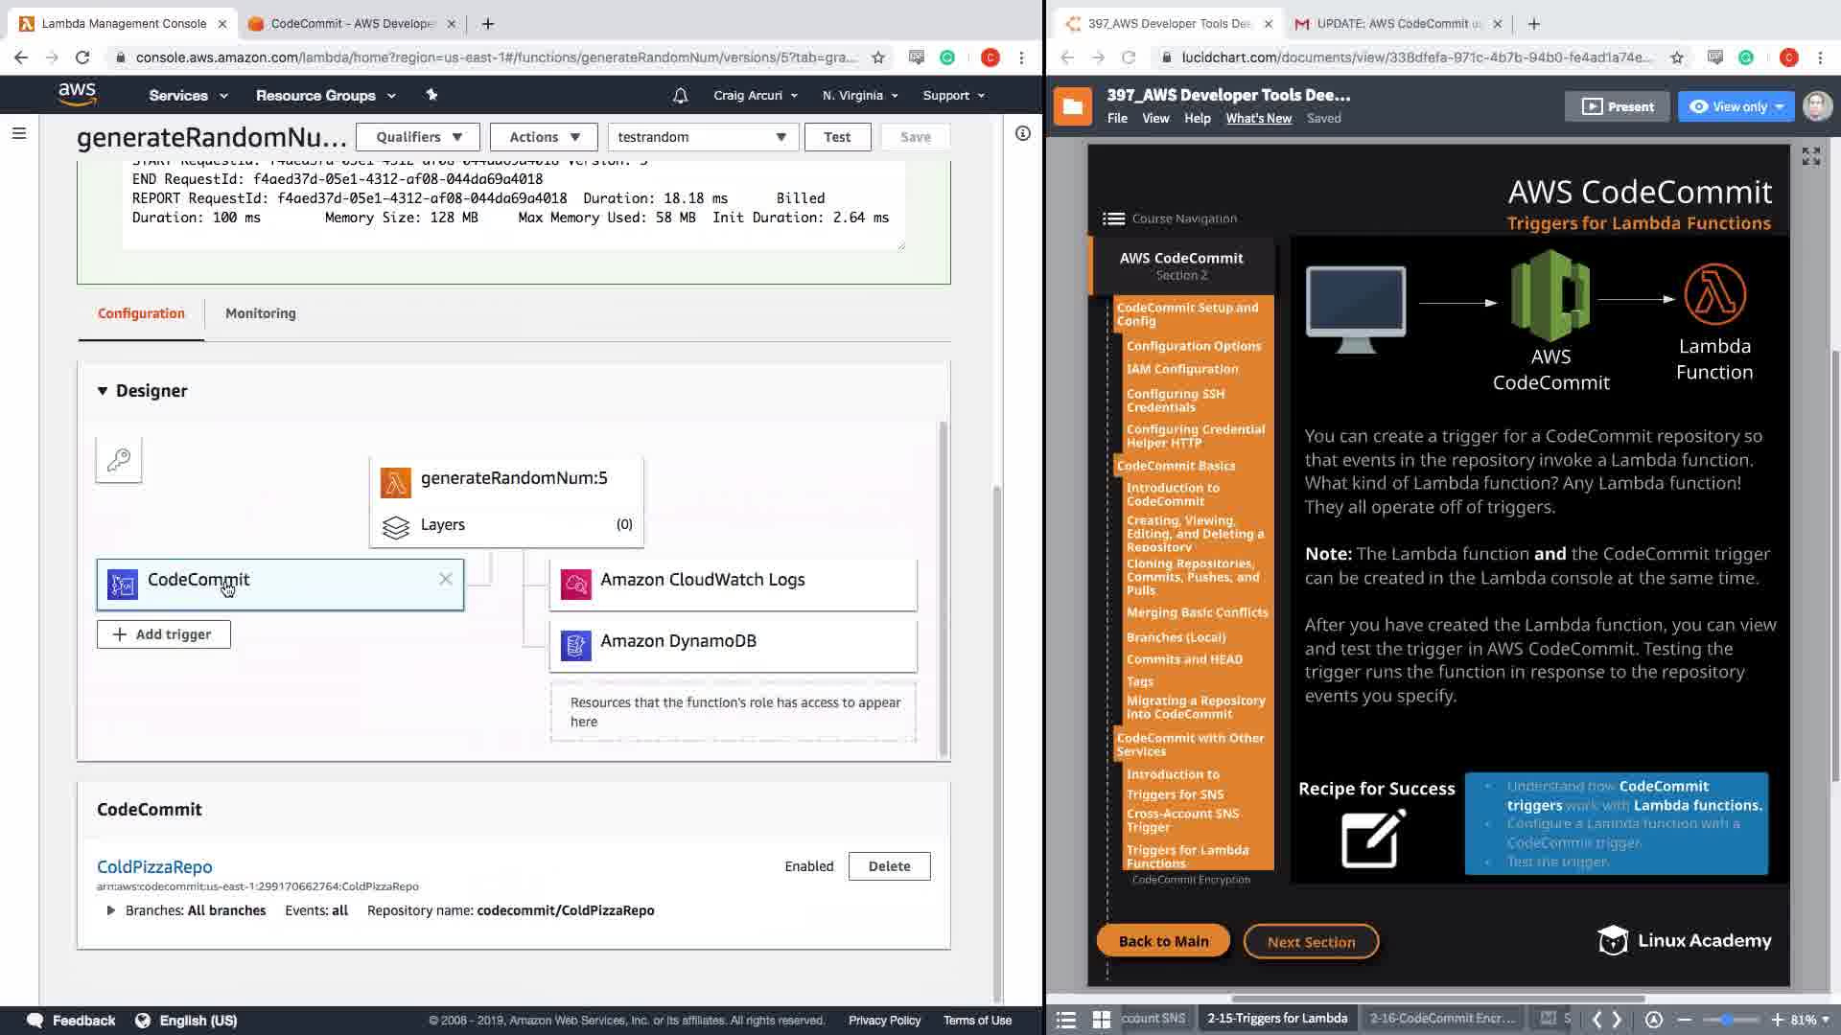This screenshot has height=1035, width=1841.
Task: Open the ColdPizzaRepo link
Action: tap(154, 866)
